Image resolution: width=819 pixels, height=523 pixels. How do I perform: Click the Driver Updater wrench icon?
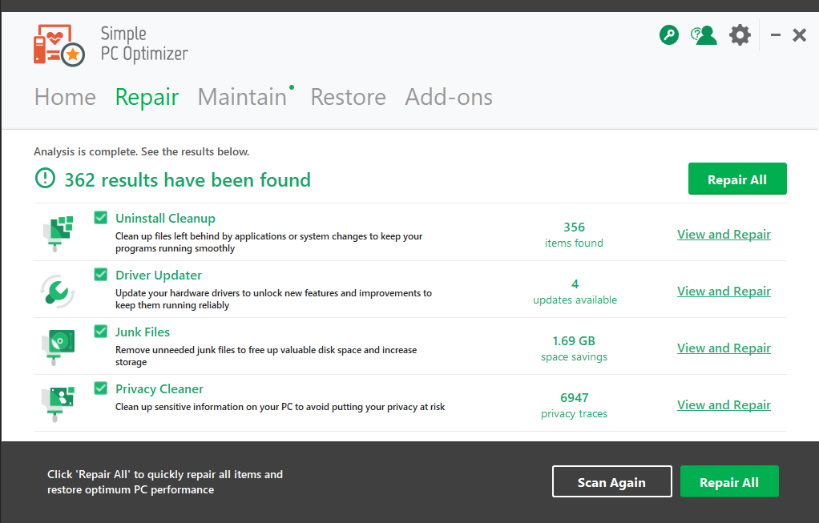58,290
